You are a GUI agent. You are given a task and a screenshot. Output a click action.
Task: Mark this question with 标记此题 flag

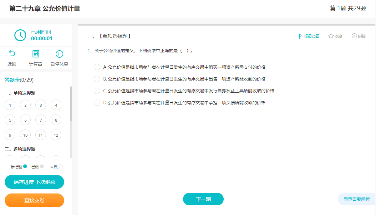click(x=308, y=36)
